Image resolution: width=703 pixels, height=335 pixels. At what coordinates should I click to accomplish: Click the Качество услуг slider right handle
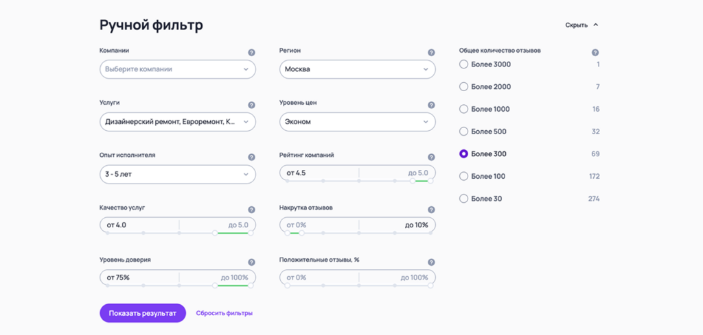251,233
